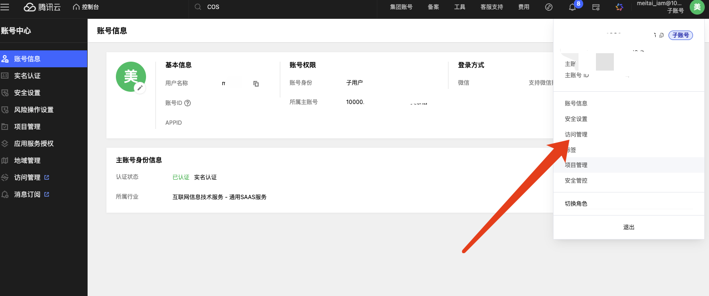Open 集团账号 in the top navigation
Viewport: 709px width, 296px height.
pos(401,7)
